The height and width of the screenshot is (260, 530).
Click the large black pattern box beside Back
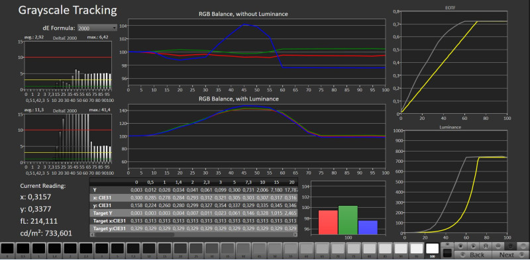point(447,253)
